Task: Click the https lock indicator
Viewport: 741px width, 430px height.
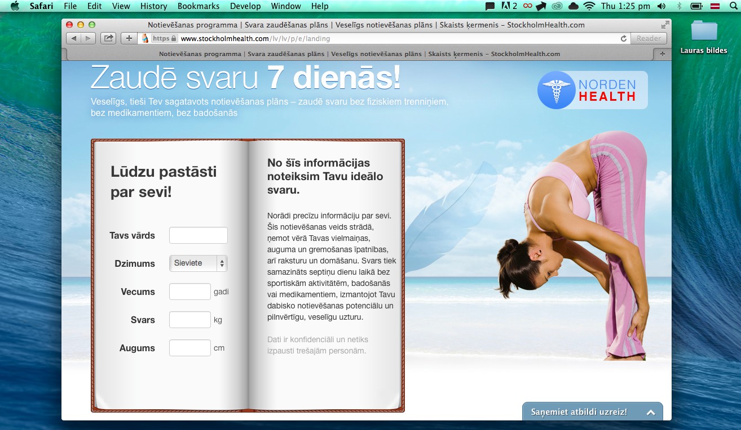Action: tap(165, 39)
